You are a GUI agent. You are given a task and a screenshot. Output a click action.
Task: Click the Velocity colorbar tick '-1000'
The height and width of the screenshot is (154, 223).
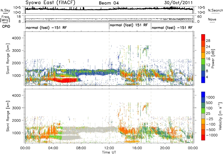212,135
